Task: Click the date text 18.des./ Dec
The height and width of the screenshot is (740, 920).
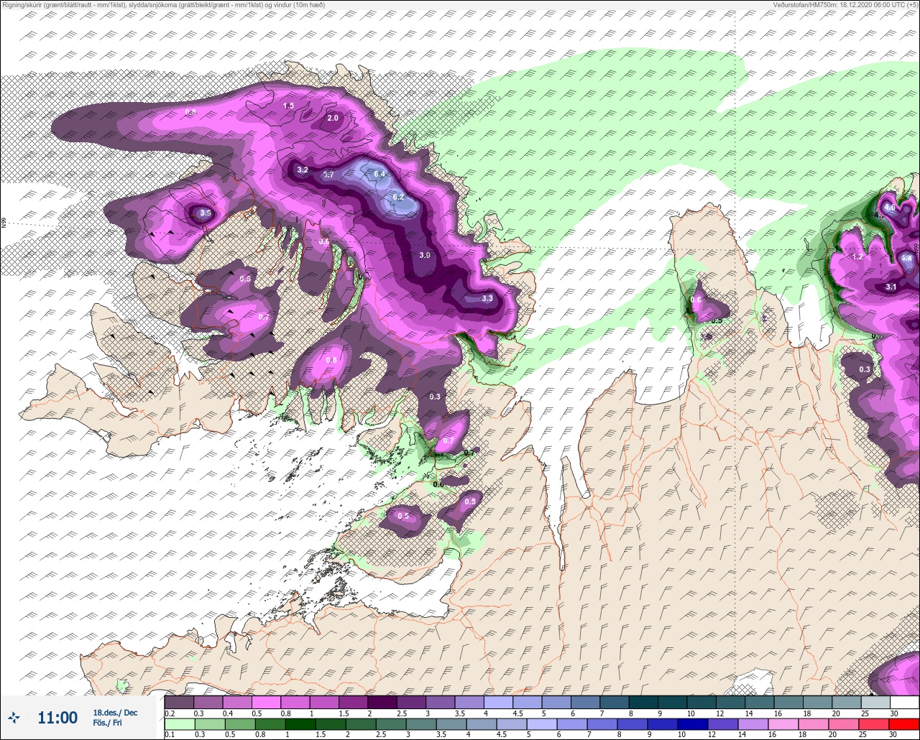Action: coord(115,712)
